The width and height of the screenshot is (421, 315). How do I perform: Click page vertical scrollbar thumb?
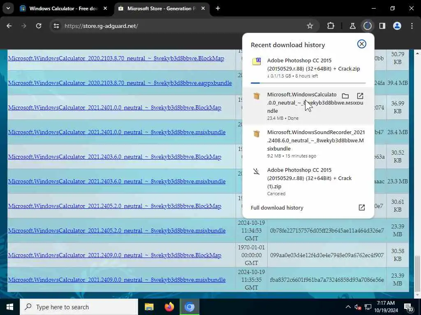(x=417, y=273)
